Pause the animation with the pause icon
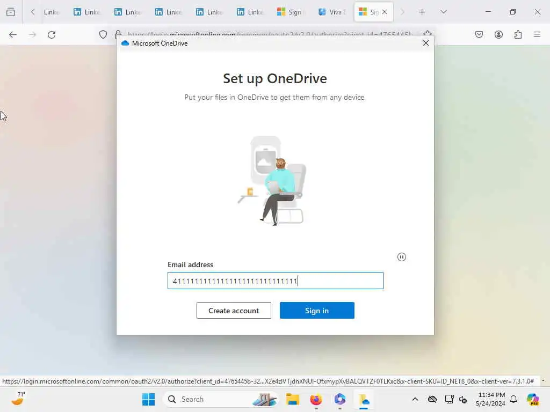Screen dimensions: 550x412 pyautogui.click(x=402, y=257)
